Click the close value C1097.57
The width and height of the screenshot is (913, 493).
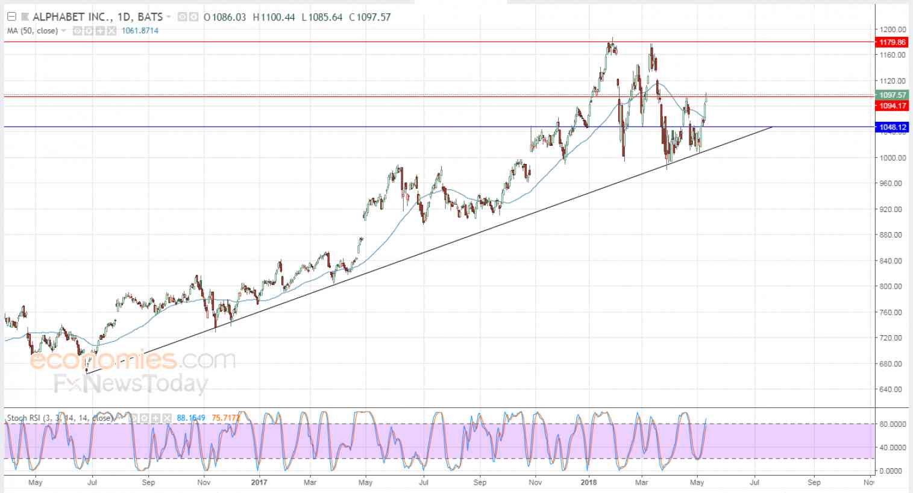click(x=370, y=17)
